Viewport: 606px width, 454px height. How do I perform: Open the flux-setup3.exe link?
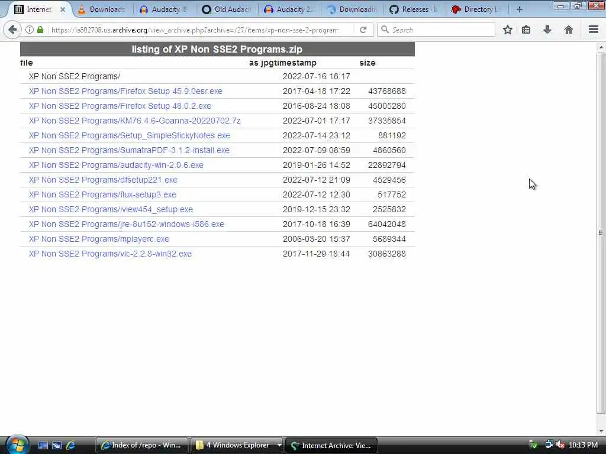102,194
